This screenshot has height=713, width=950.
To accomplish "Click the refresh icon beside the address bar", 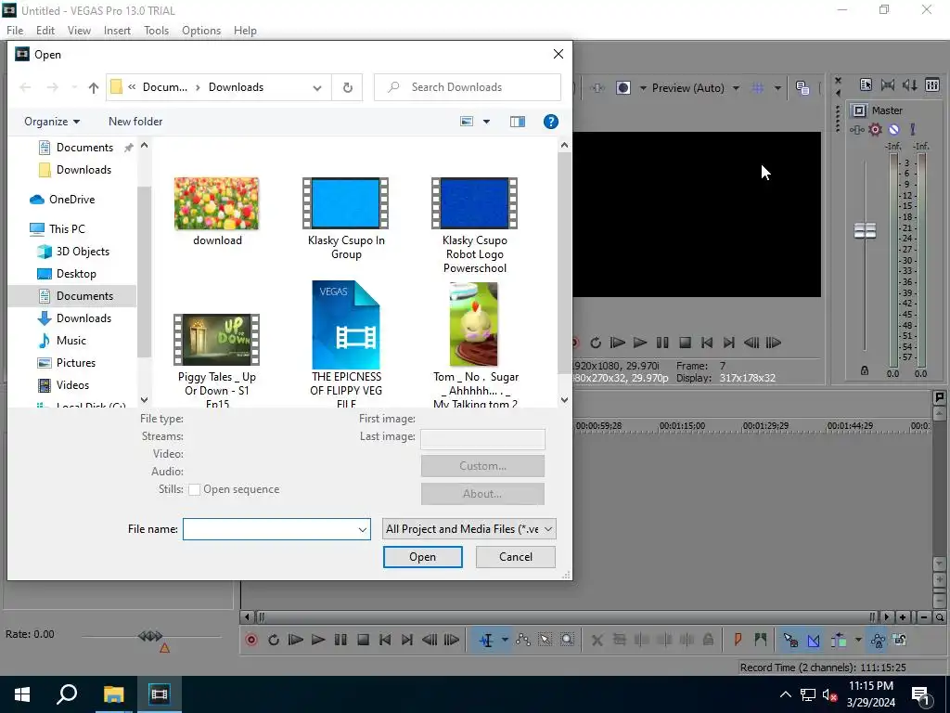I will 348,87.
